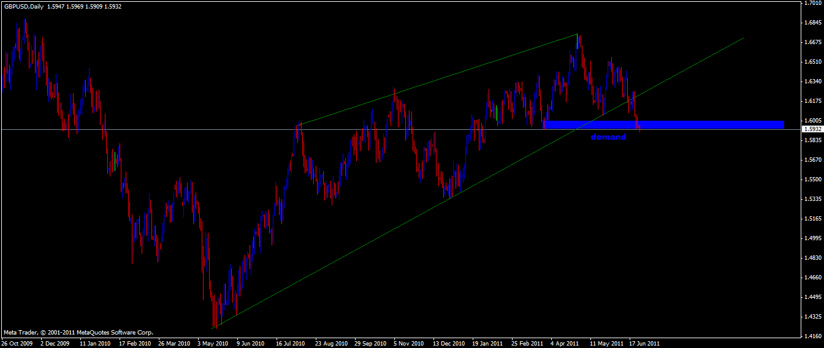This screenshot has width=824, height=348.
Task: Click the blue "demand" text label
Action: (608, 137)
